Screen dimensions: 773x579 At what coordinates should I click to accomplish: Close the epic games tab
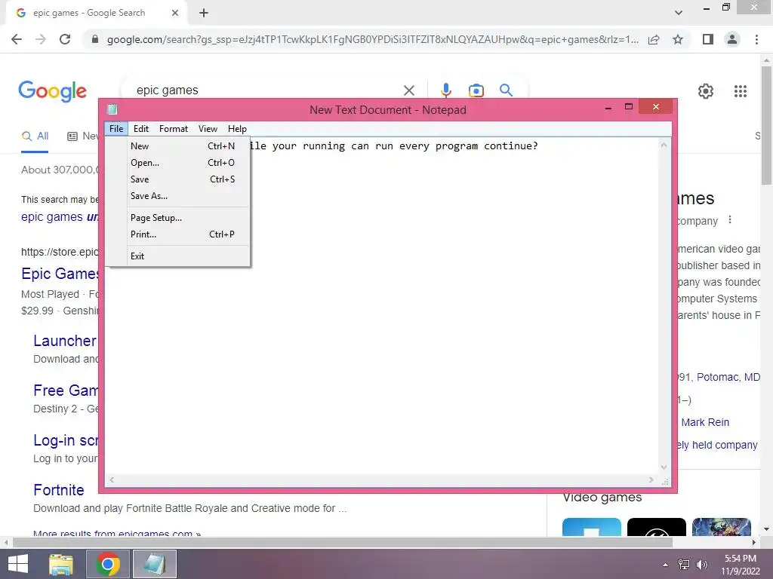174,13
